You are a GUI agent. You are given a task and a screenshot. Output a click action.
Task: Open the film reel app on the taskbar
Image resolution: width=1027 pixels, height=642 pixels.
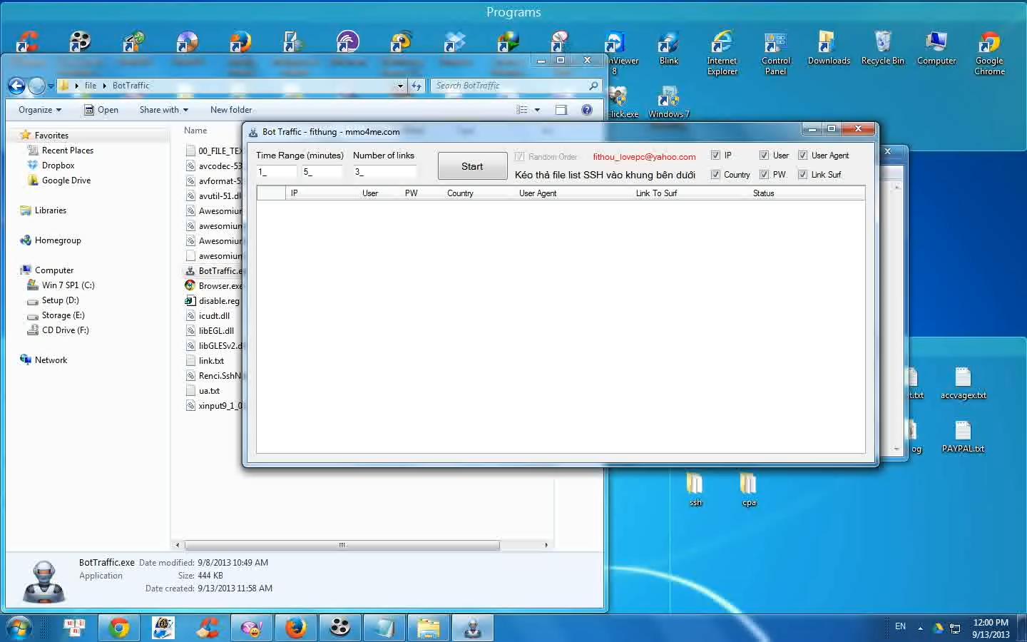(x=340, y=628)
